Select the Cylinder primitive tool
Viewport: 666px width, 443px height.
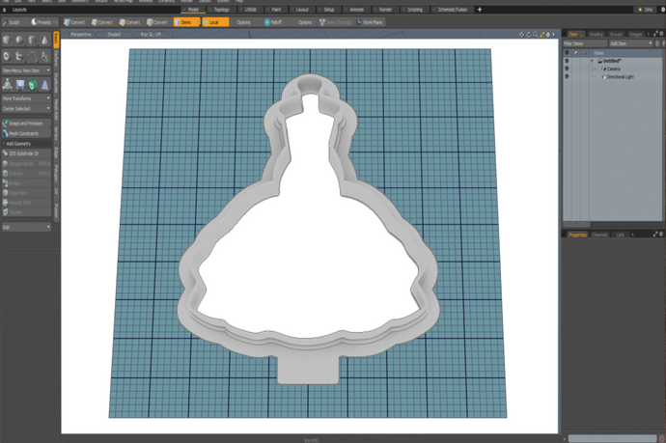32,40
